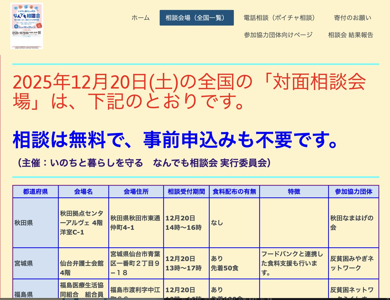Select the 秋田なまはげの会 organization cell
390x300 pixels.
pos(354,223)
